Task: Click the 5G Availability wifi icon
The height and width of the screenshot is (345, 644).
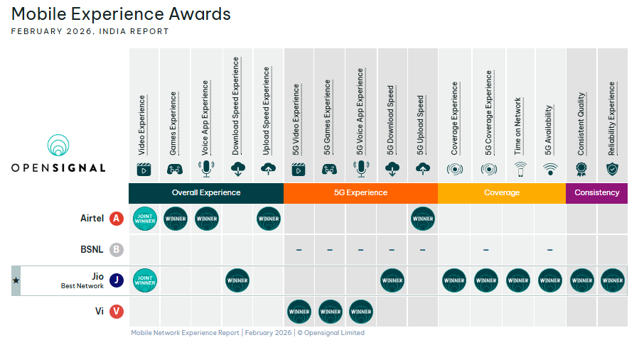Action: tap(550, 169)
